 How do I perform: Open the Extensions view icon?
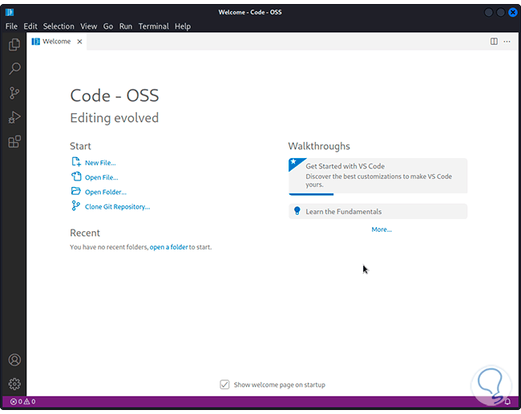[x=14, y=142]
